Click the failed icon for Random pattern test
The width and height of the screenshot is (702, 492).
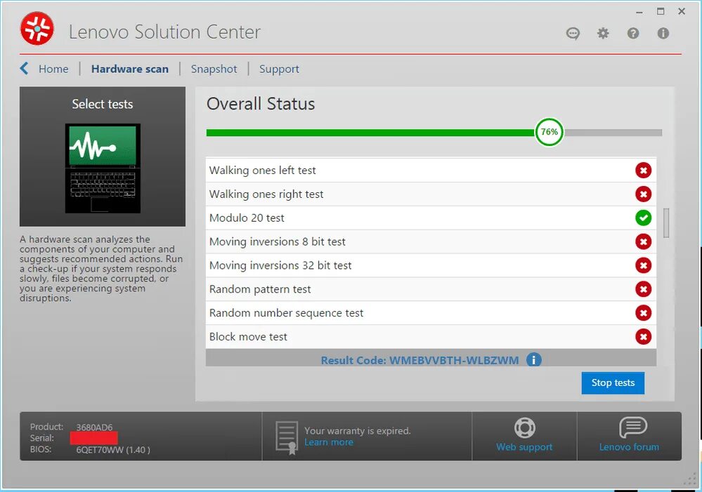pyautogui.click(x=644, y=289)
